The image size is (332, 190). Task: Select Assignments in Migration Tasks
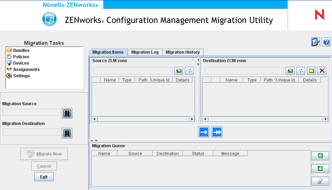click(23, 70)
